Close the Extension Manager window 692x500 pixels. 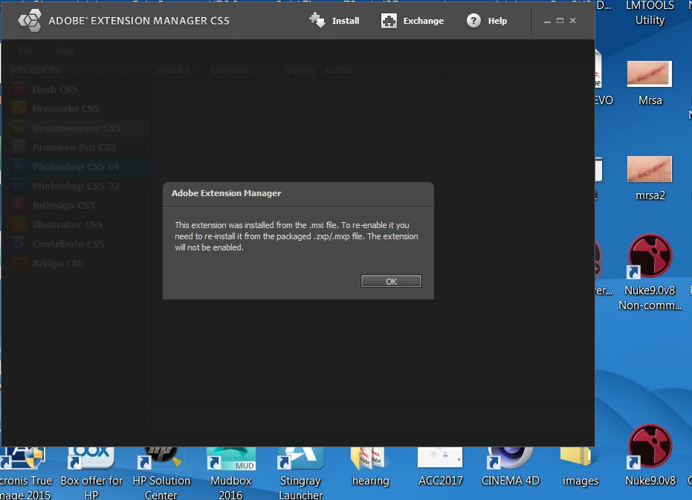(x=573, y=21)
